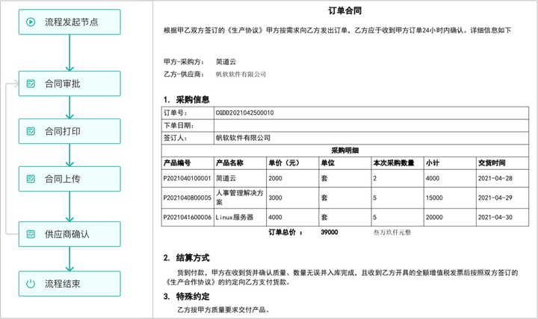Click the amount in words 叁万玖仟元整

coord(392,233)
